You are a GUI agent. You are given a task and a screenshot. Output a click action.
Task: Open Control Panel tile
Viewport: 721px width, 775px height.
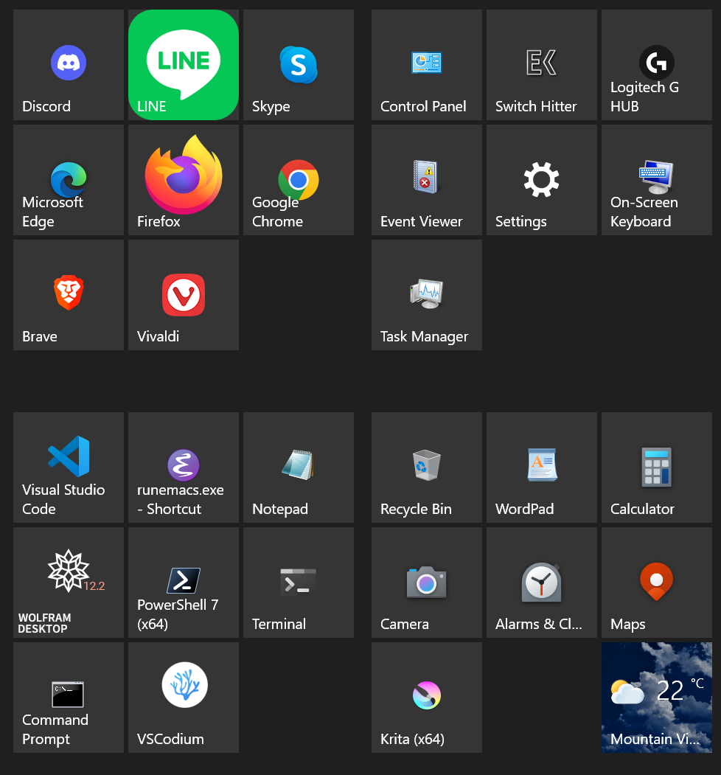(x=426, y=65)
